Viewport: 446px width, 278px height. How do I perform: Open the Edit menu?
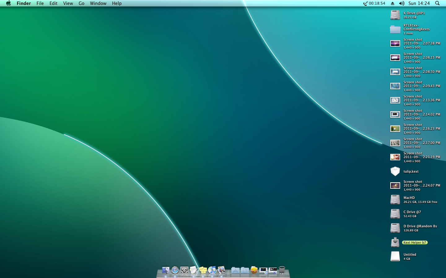53,3
